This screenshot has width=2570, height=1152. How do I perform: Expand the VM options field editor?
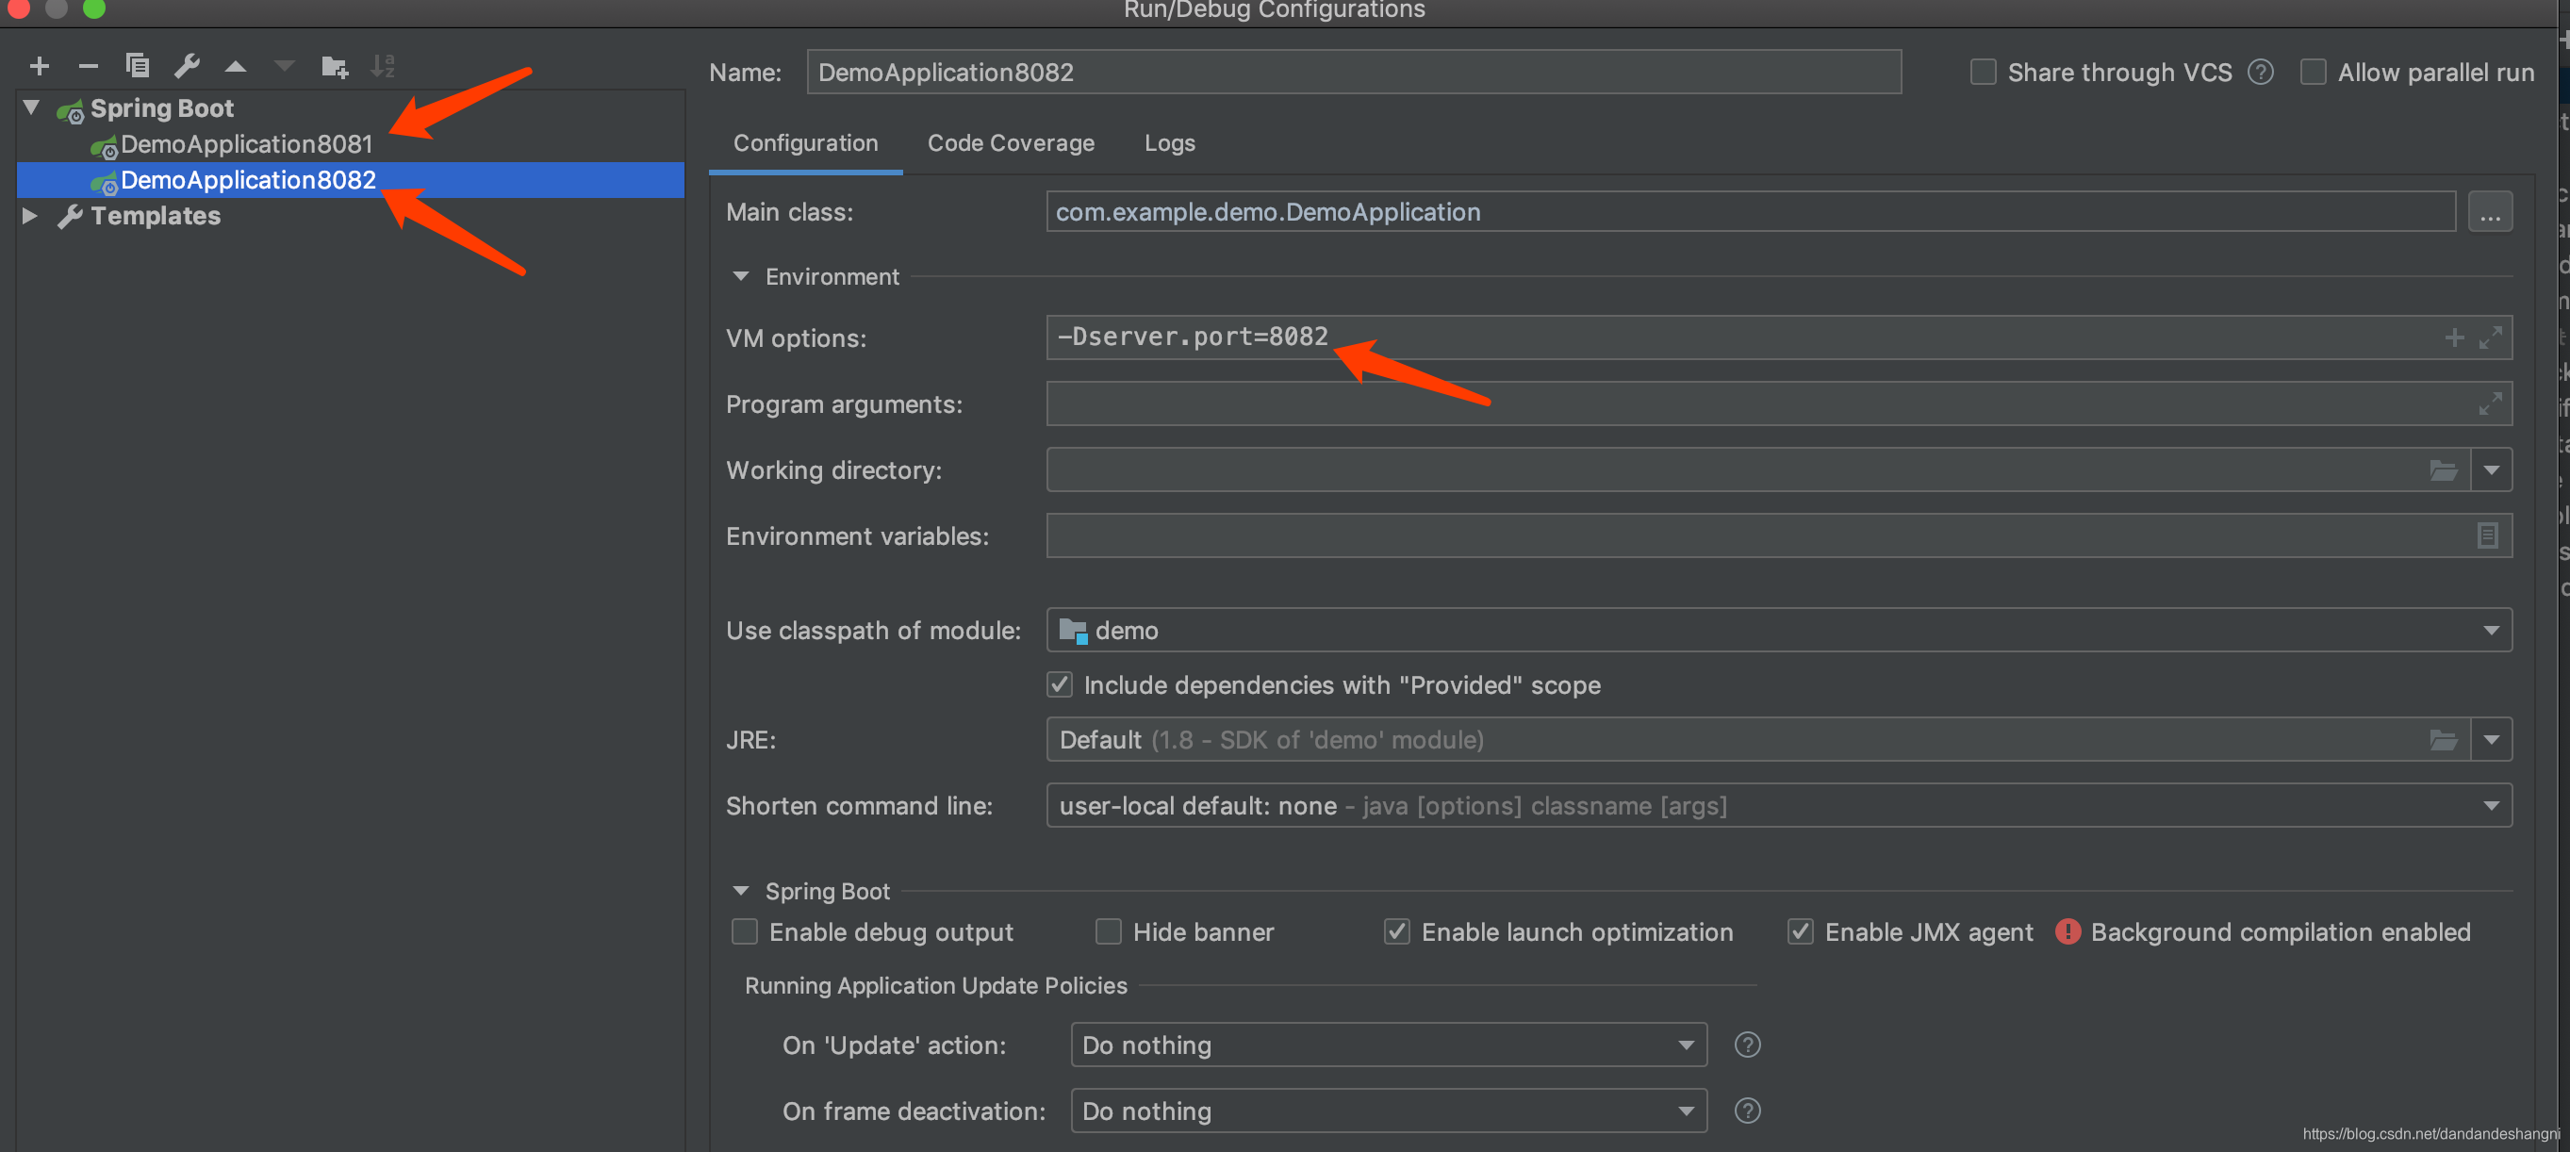pyautogui.click(x=2489, y=338)
